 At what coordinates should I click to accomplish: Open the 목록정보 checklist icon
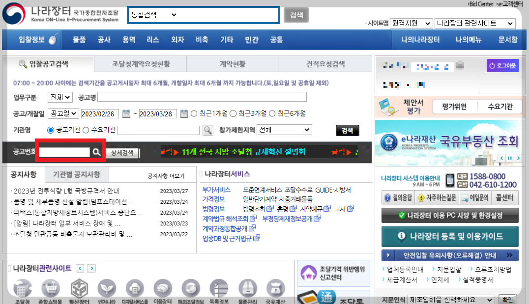pos(219,289)
